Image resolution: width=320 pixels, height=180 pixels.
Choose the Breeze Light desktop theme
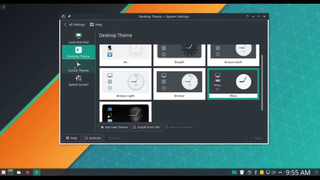126,84
